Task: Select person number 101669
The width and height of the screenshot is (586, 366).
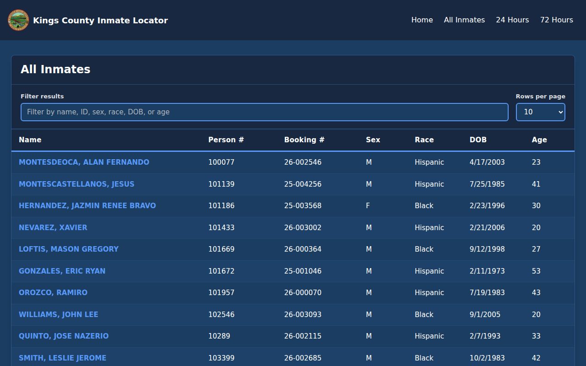Action: pos(221,249)
